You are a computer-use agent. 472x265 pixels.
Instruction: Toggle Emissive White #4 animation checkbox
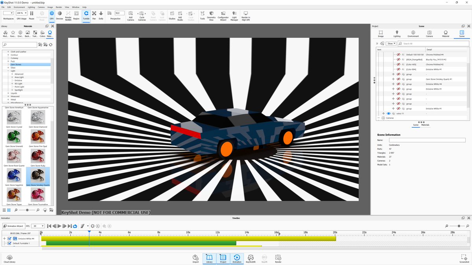[x=9, y=238]
